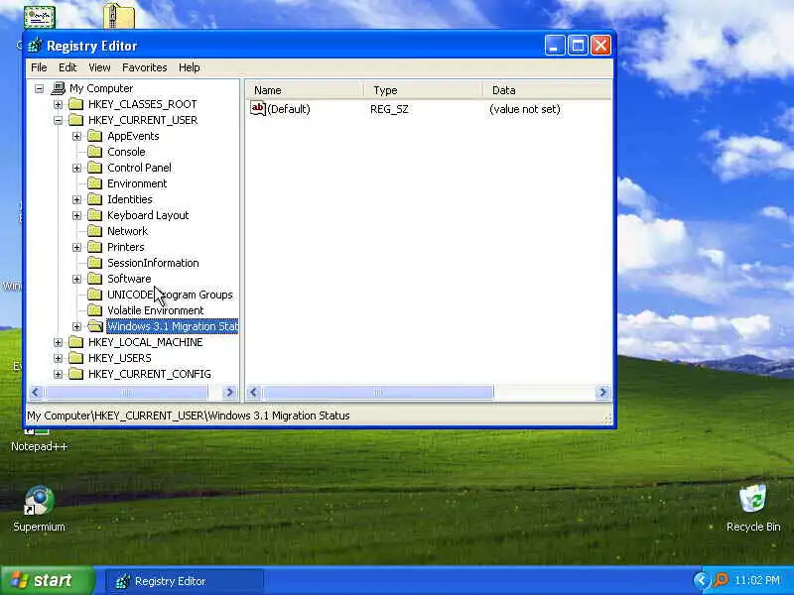Click the values pane horizontal scroll thumb

tap(377, 392)
